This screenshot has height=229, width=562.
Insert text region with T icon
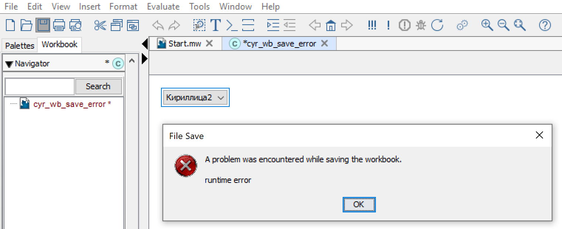click(216, 25)
